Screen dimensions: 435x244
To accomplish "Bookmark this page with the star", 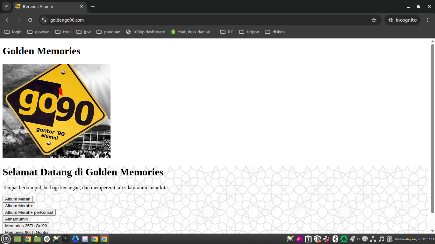I will point(374,20).
